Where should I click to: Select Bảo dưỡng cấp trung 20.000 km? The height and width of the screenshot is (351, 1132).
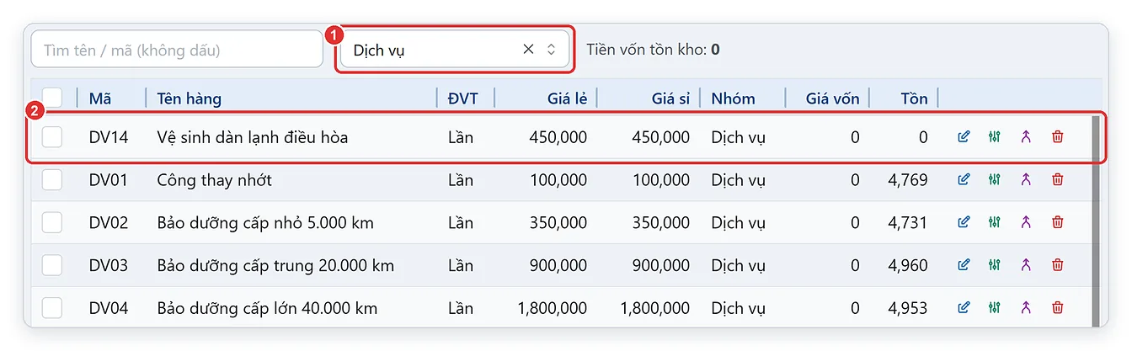275,265
